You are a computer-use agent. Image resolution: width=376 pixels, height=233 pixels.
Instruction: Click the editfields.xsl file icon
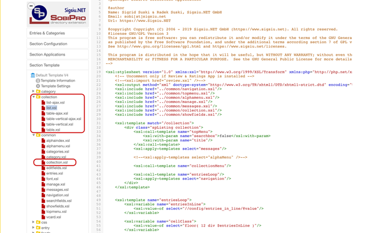coord(43,168)
